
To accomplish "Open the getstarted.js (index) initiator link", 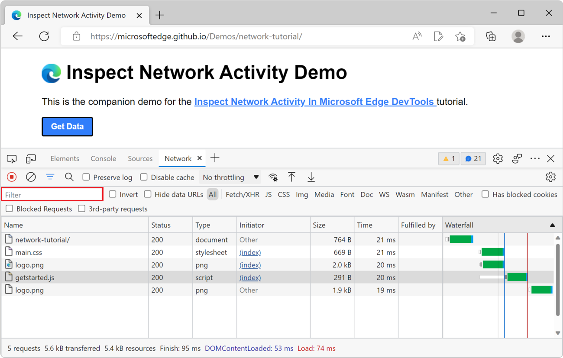I will 250,277.
